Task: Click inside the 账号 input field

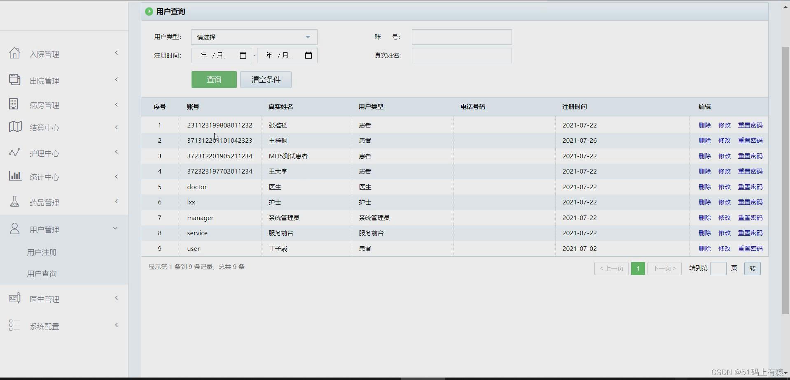Action: pos(461,37)
